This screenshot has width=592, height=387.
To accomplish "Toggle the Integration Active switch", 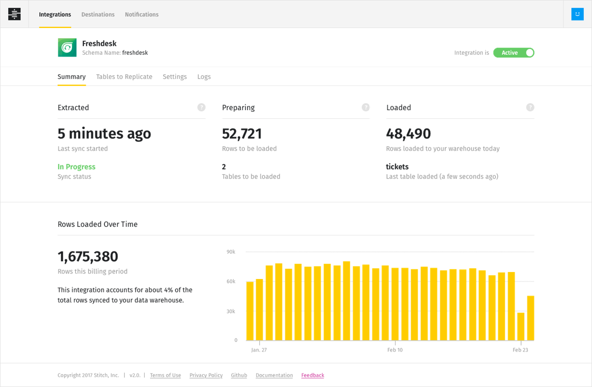I will [513, 53].
